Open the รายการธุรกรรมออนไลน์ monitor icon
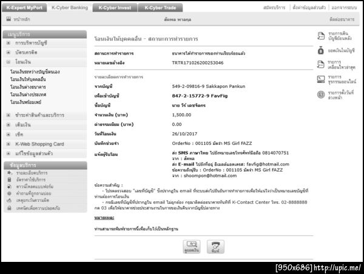 click(x=321, y=79)
